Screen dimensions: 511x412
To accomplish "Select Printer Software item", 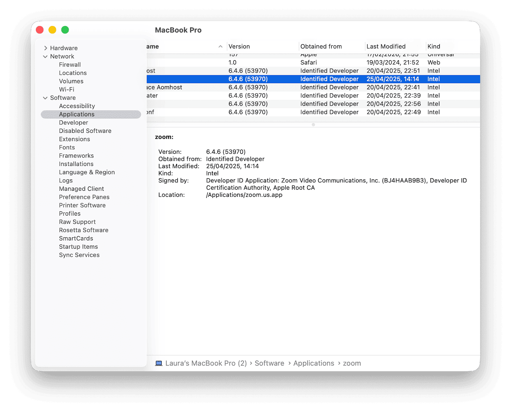I will (82, 205).
